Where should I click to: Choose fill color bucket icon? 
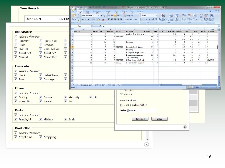99,19
